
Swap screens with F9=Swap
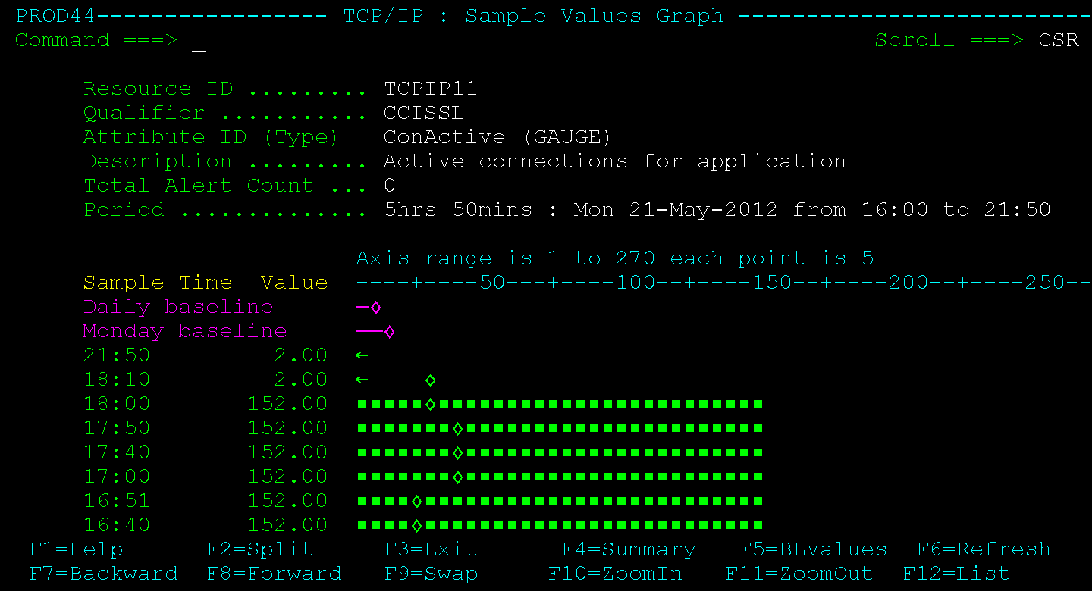[431, 574]
